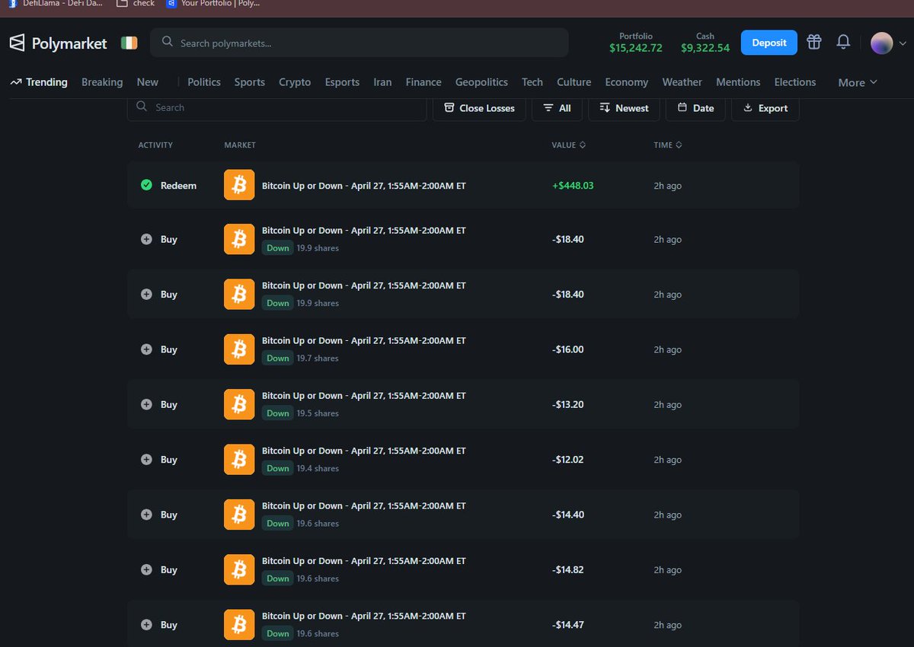Image resolution: width=914 pixels, height=647 pixels.
Task: Click the Activity column header
Action: [155, 145]
